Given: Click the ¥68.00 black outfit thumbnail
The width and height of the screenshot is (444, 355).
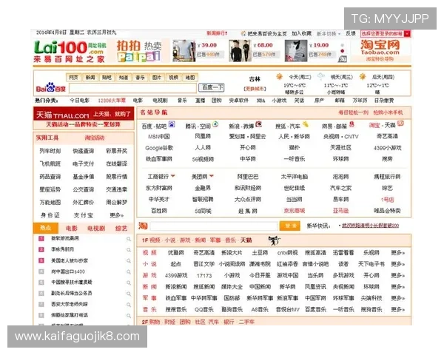Looking at the screenshot, I should (x=240, y=51).
